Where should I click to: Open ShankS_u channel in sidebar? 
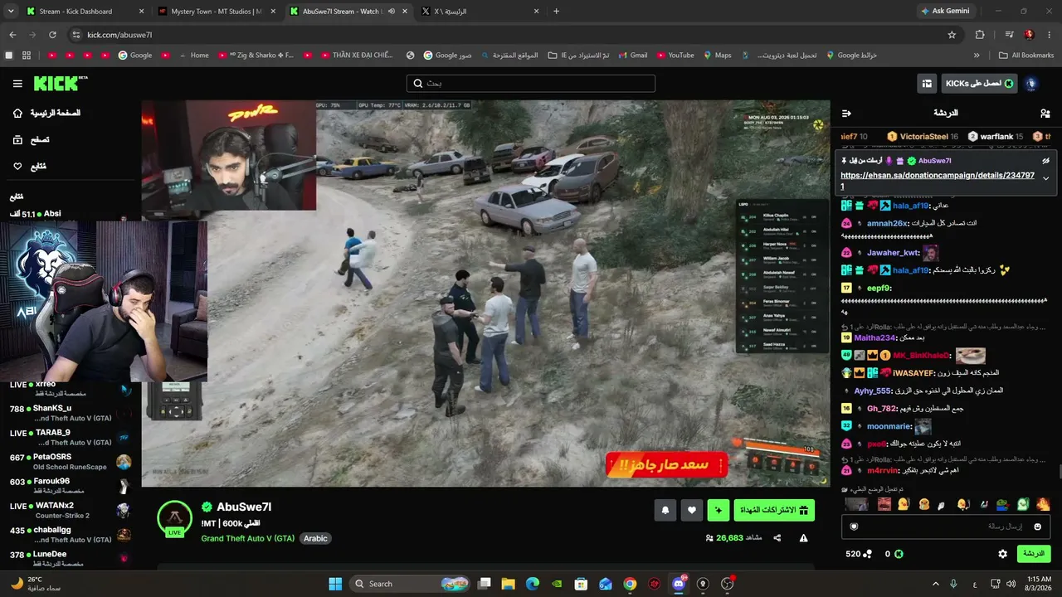[68, 413]
